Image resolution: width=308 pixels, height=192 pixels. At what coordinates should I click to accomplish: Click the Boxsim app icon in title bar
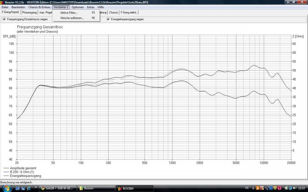coord(2,2)
